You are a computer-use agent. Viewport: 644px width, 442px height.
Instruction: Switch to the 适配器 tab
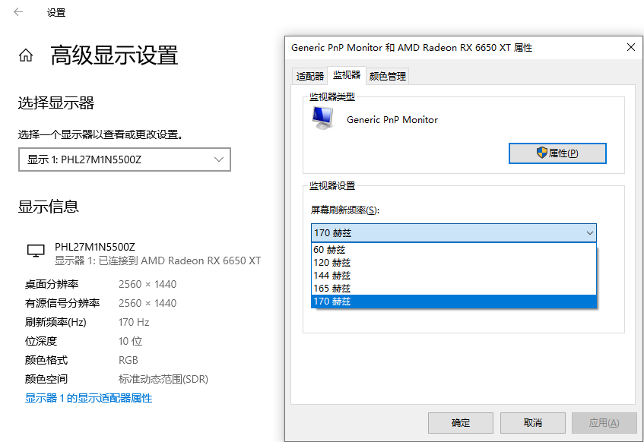point(310,76)
